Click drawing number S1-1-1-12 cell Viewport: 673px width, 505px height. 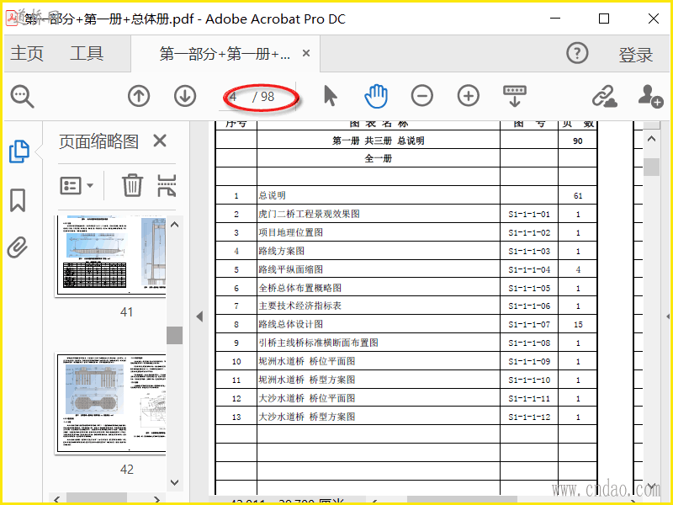point(529,417)
